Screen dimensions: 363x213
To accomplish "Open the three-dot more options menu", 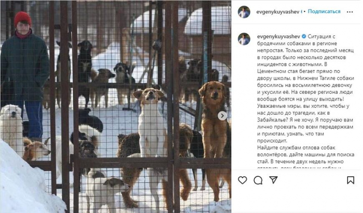I will (350, 12).
